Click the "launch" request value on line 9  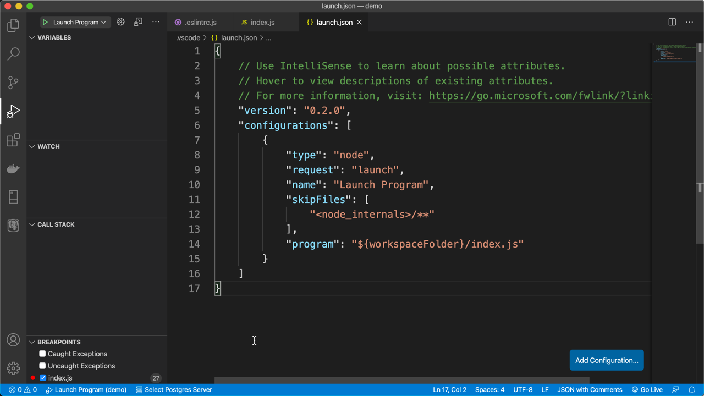coord(375,170)
